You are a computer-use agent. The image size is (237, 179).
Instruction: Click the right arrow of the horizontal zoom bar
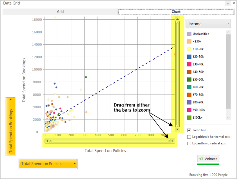[x=172, y=141]
